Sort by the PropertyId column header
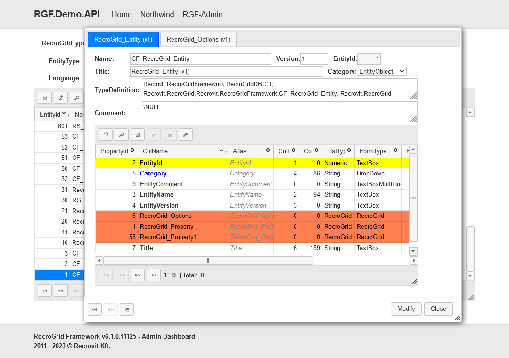Image resolution: width=509 pixels, height=358 pixels. 117,151
